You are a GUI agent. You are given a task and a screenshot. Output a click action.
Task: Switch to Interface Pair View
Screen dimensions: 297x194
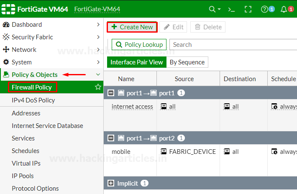136,62
